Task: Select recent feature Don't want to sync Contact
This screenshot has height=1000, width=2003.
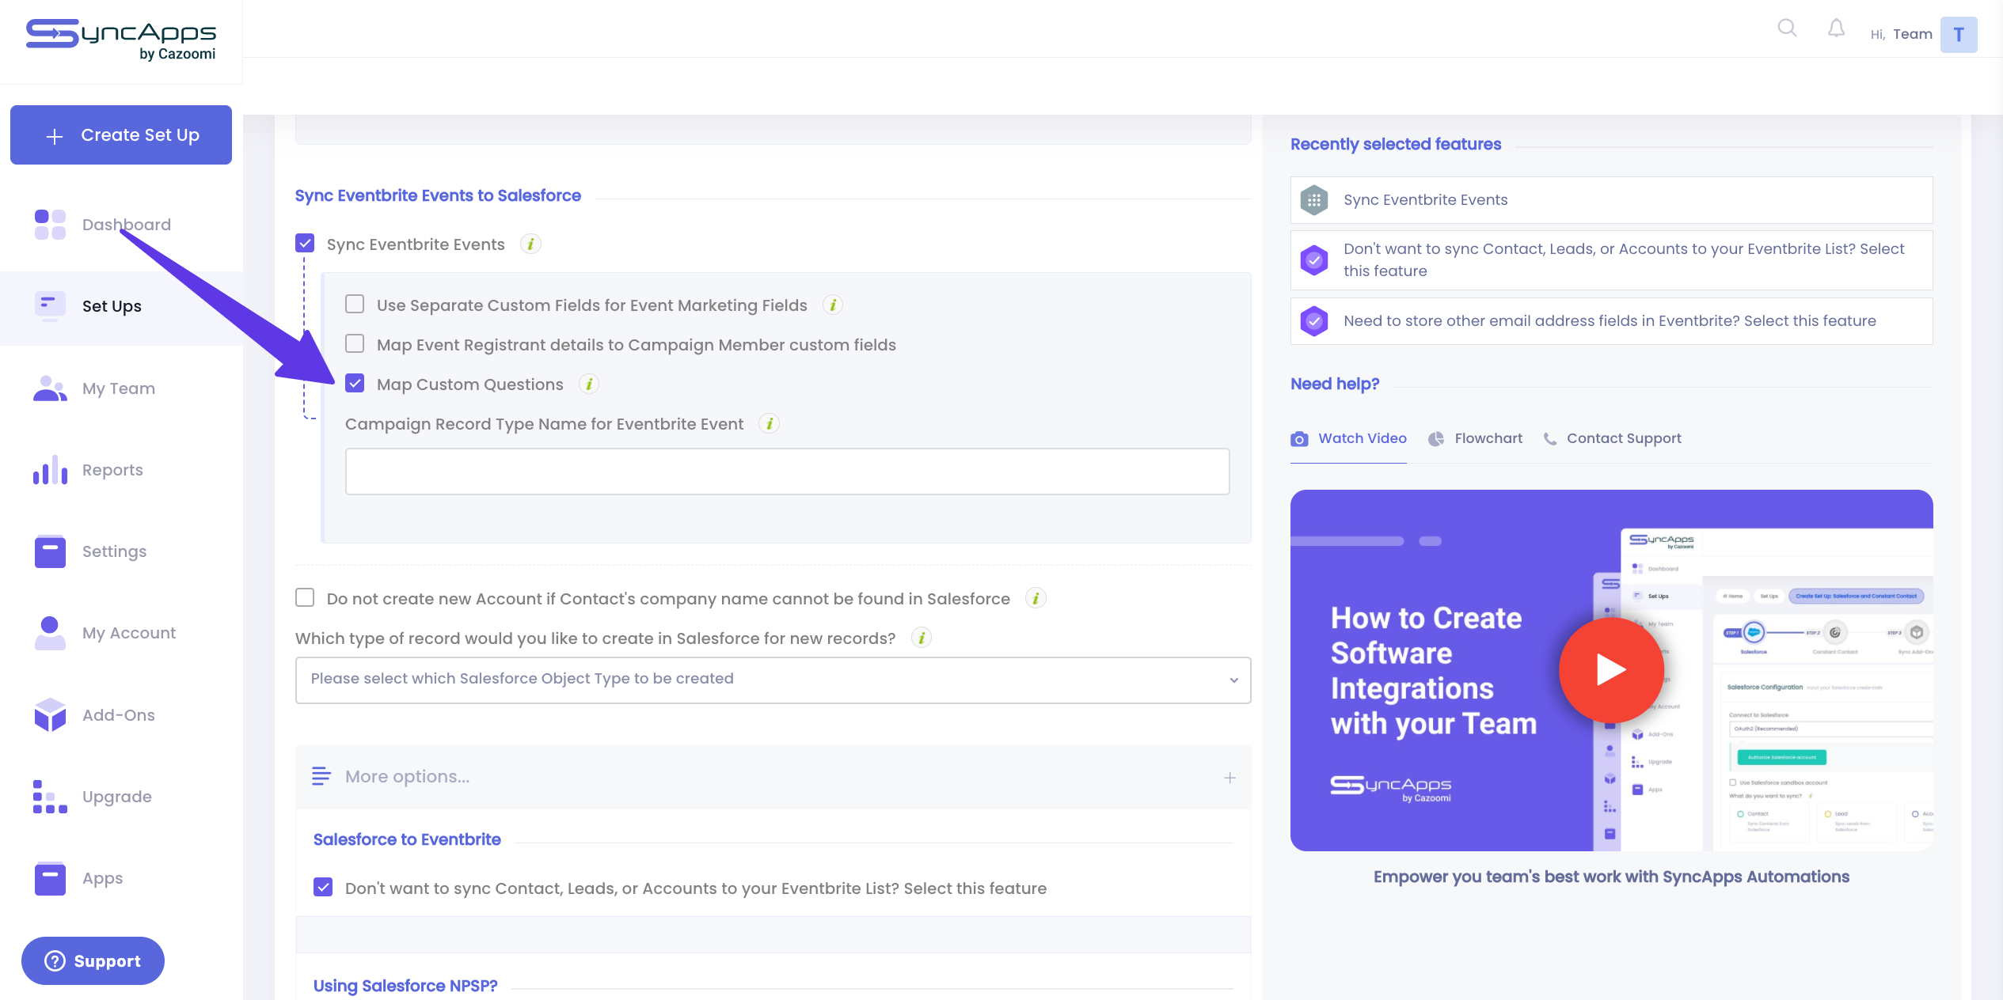Action: point(1611,260)
